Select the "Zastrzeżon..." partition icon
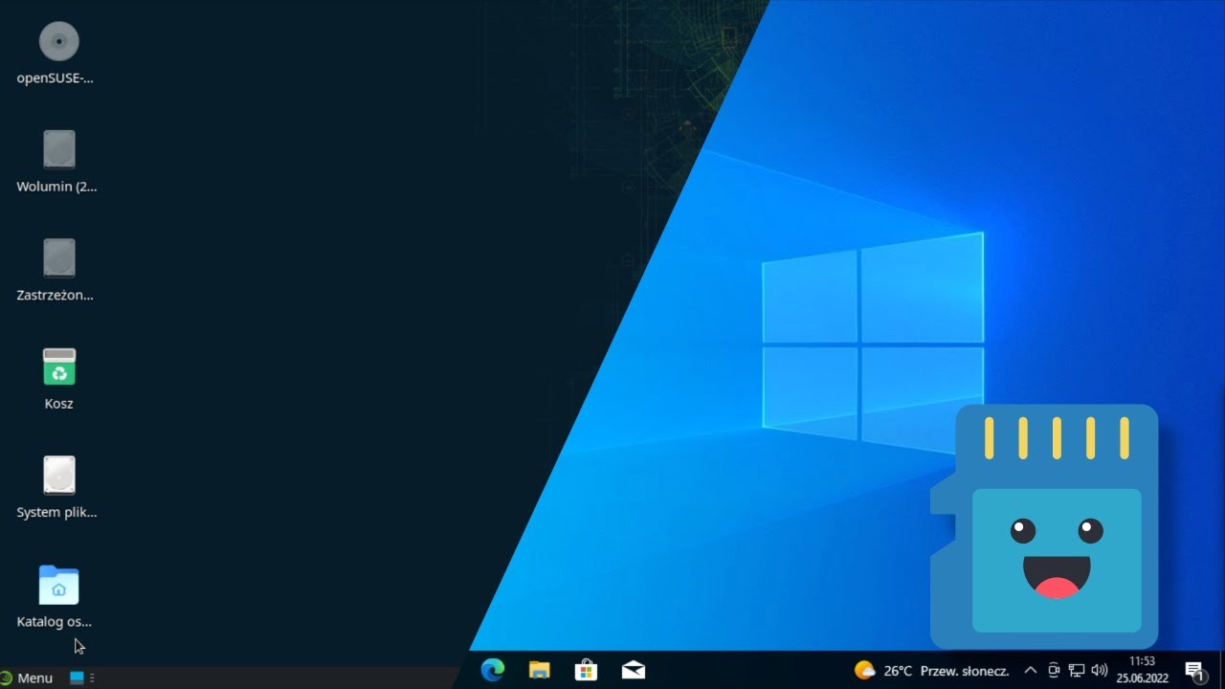This screenshot has height=689, width=1225. [58, 257]
